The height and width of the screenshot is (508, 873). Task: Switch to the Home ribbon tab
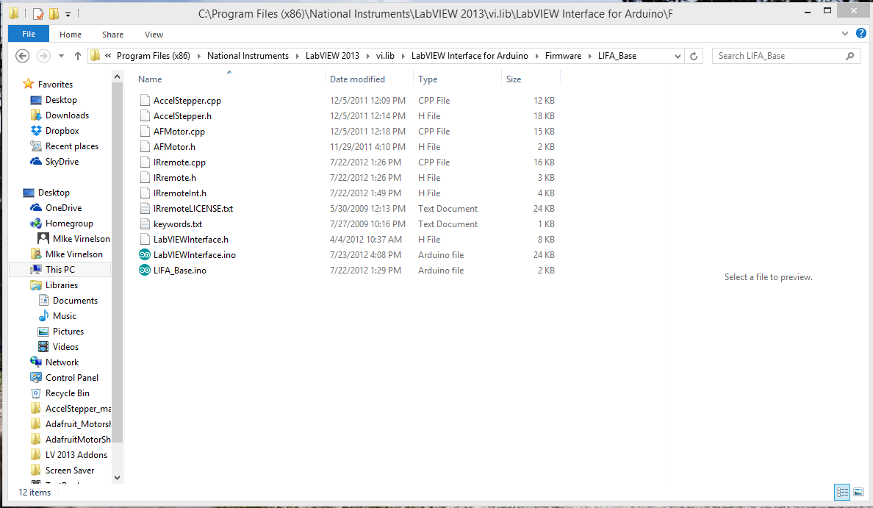coord(71,35)
